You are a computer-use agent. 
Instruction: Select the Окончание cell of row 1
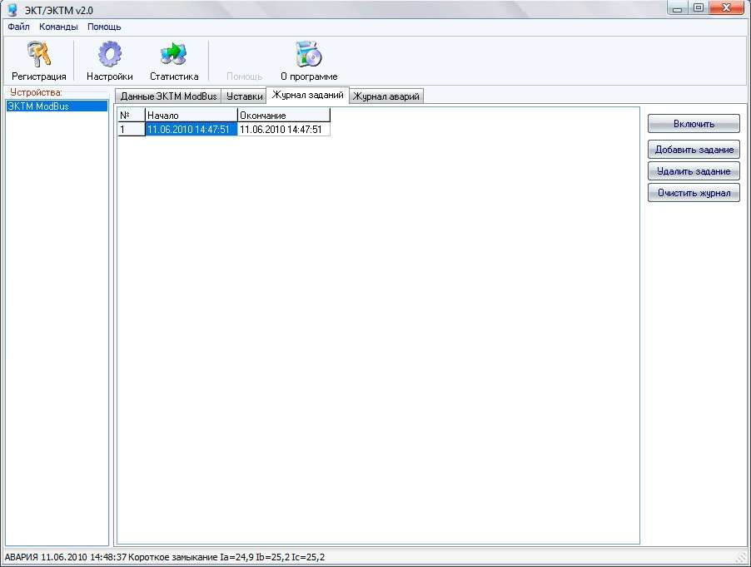[284, 129]
